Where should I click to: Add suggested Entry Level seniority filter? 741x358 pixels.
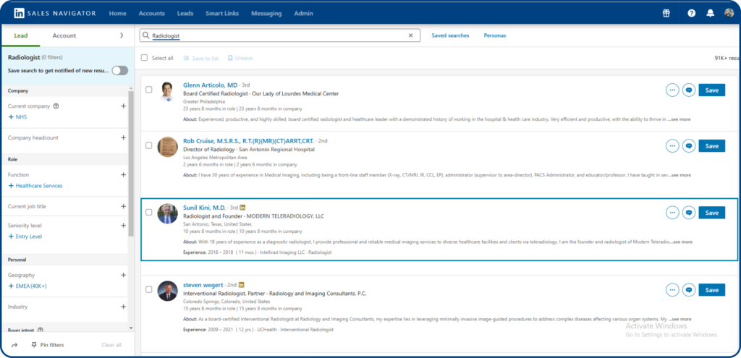point(25,236)
